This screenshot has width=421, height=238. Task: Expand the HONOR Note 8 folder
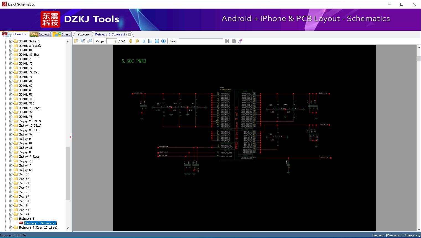[11, 41]
